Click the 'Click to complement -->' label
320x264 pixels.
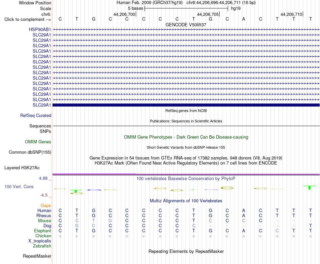tap(28, 20)
